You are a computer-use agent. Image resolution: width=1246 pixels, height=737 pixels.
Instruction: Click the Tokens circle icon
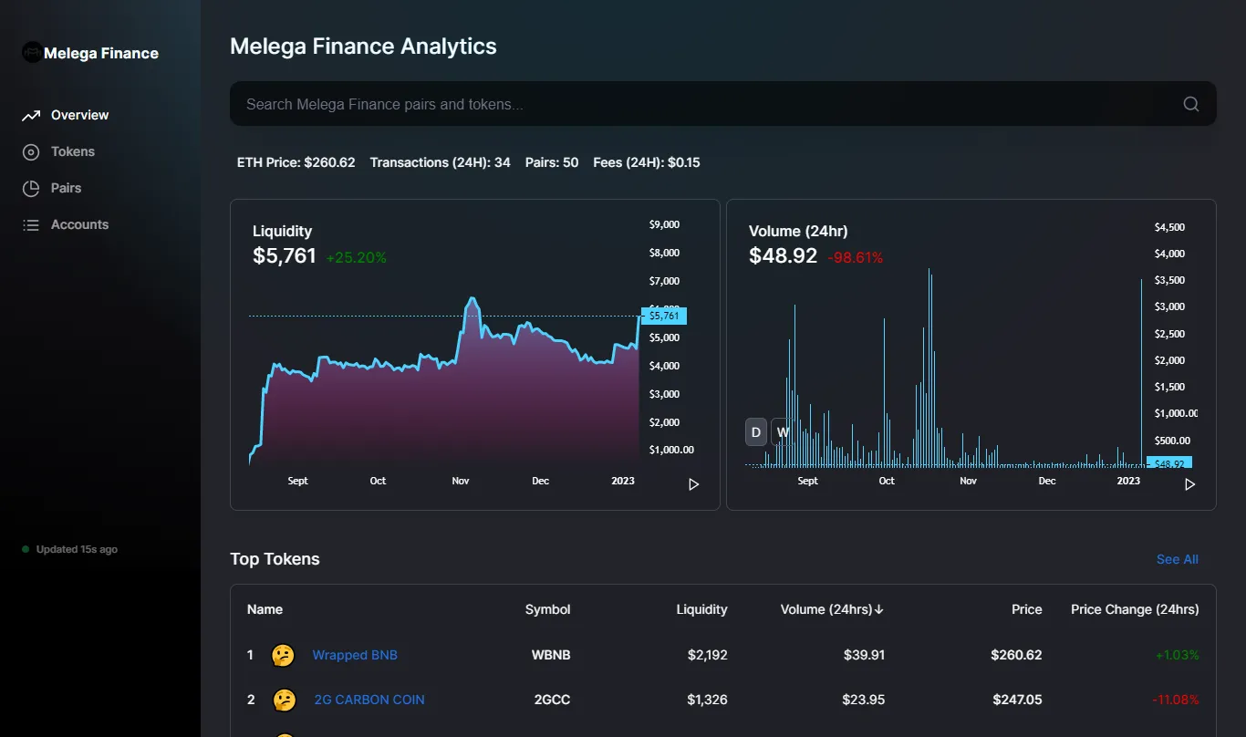coord(31,151)
